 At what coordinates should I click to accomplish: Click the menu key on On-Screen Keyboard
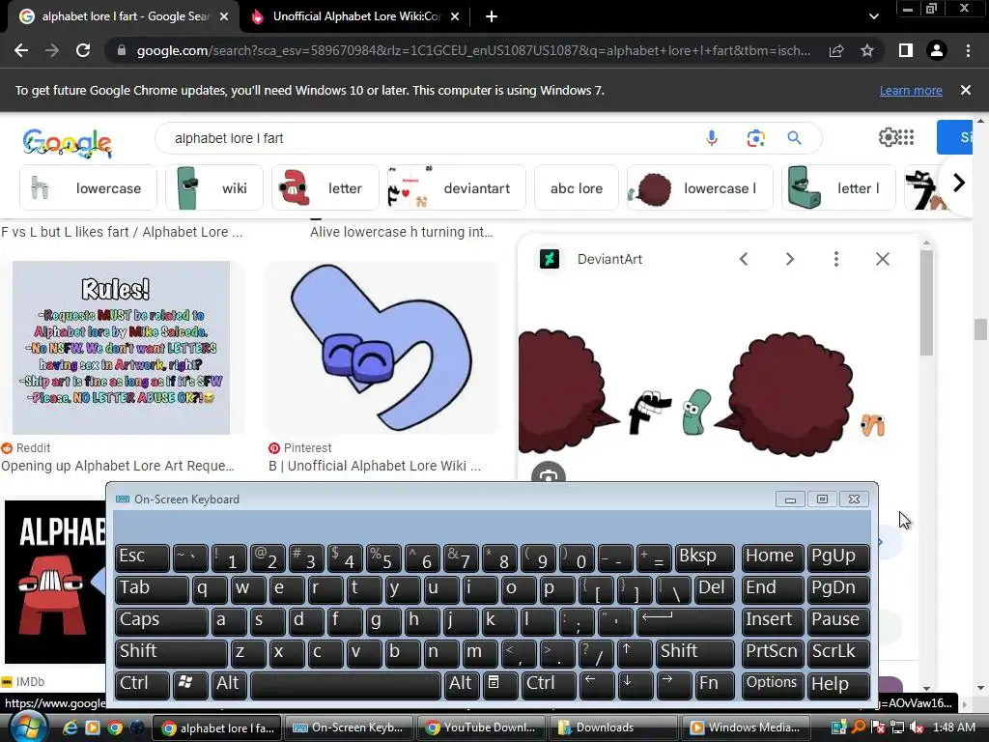click(x=500, y=684)
